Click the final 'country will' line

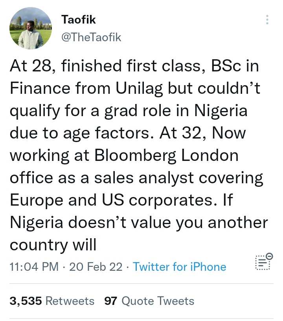(53, 244)
